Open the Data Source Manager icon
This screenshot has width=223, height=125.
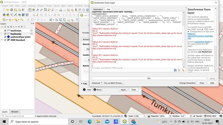pos(4,15)
